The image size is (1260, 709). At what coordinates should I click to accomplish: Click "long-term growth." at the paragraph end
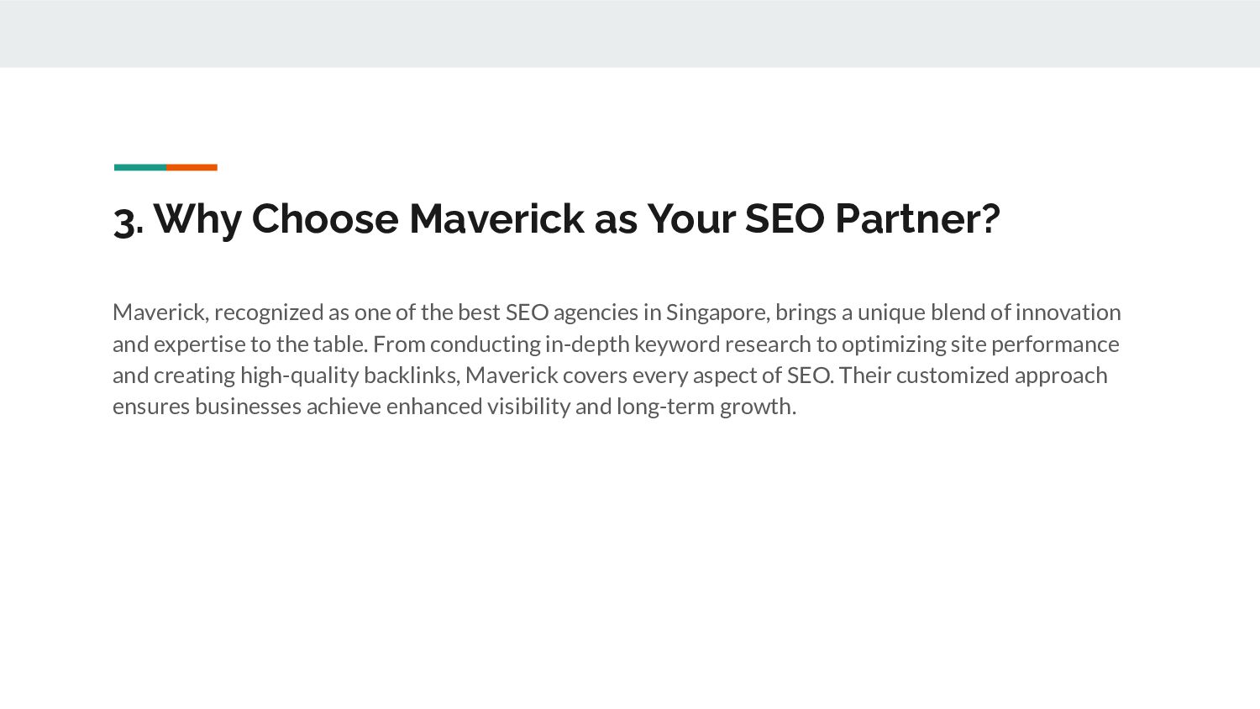click(x=706, y=407)
